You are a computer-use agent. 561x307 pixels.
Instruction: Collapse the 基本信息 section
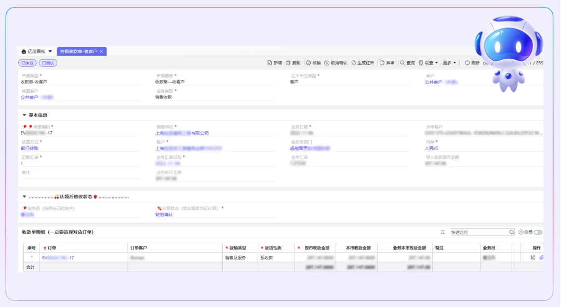24,115
